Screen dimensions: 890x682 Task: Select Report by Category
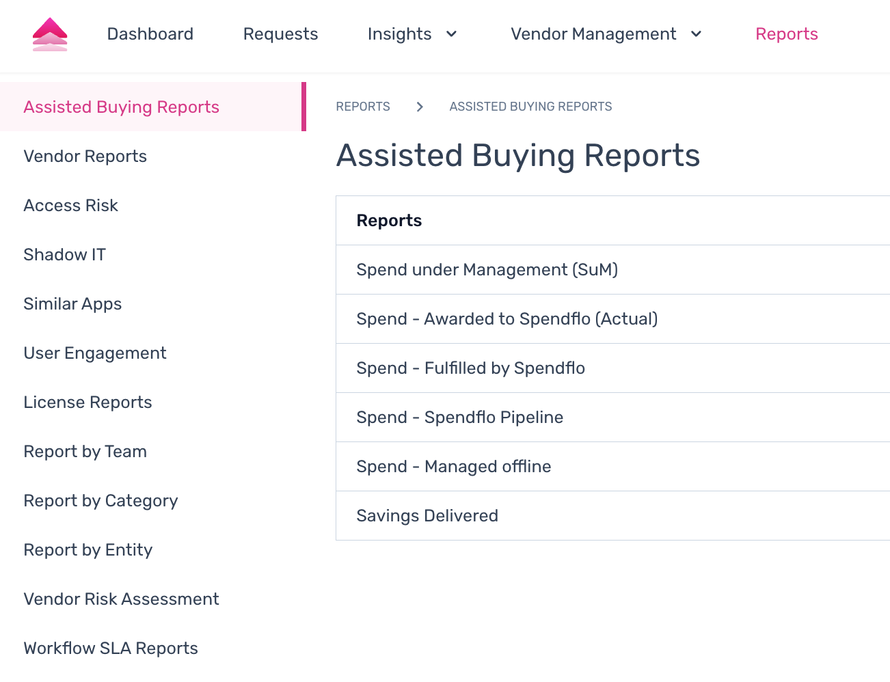[153, 500]
